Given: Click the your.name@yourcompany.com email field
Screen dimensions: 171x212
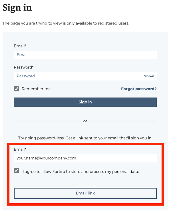Looking at the screenshot, I should tap(85, 158).
